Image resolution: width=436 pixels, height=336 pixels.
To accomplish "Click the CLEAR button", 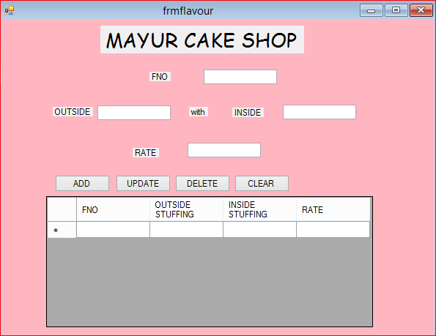I will tap(262, 183).
